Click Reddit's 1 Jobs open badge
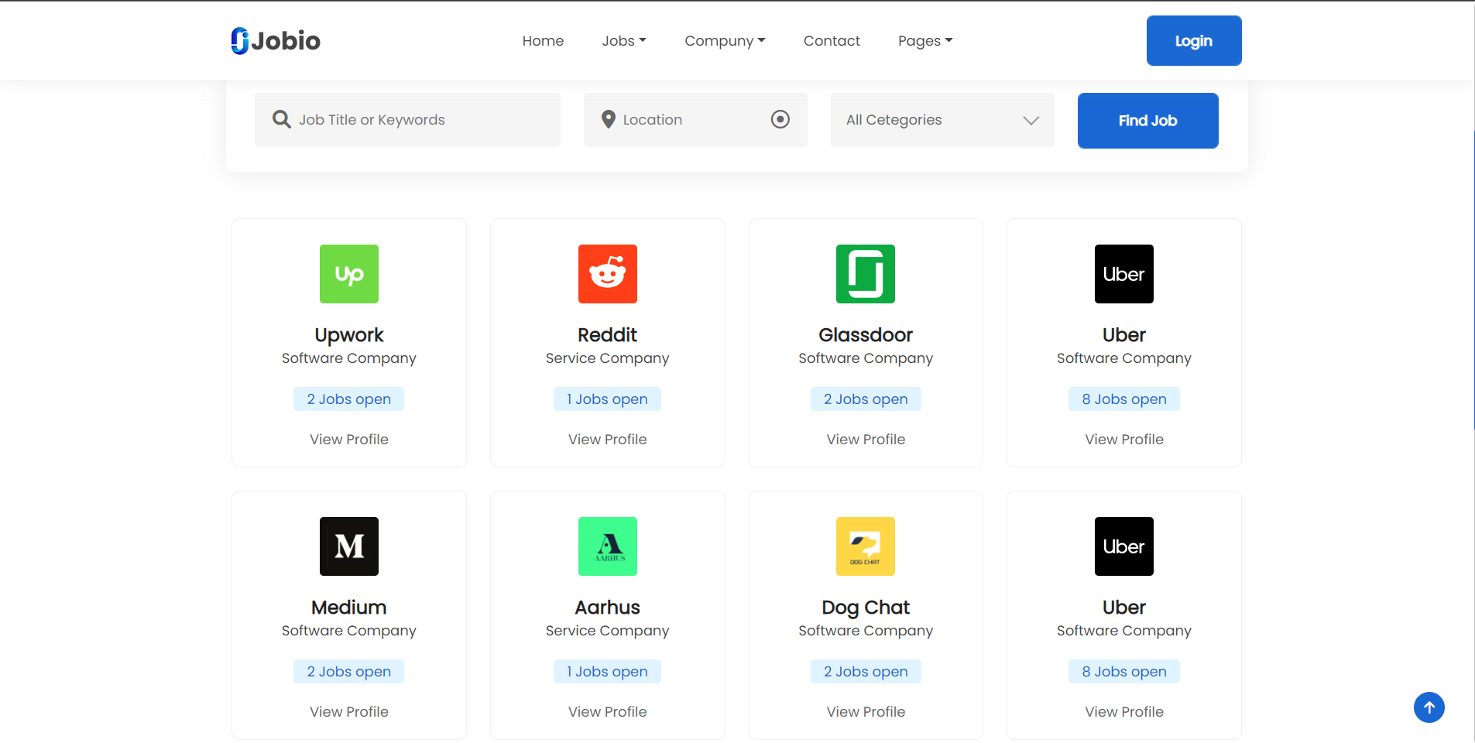Image resolution: width=1475 pixels, height=743 pixels. point(608,399)
